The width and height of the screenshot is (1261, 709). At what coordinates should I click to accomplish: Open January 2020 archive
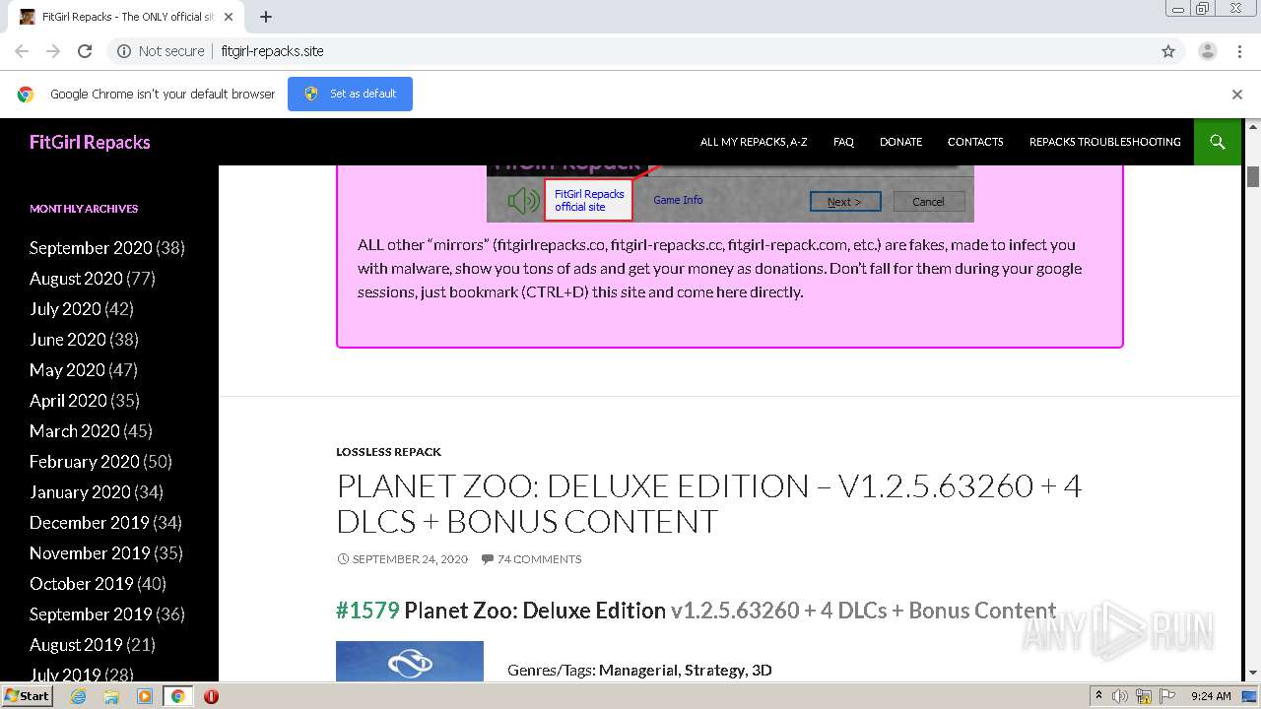coord(80,492)
